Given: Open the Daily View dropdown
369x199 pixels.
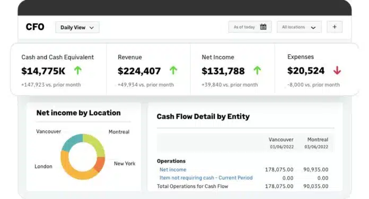Looking at the screenshot, I should click(77, 27).
